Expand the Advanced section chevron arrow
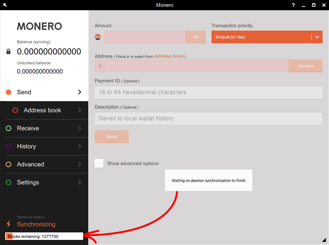This screenshot has height=245, width=329. pos(80,164)
